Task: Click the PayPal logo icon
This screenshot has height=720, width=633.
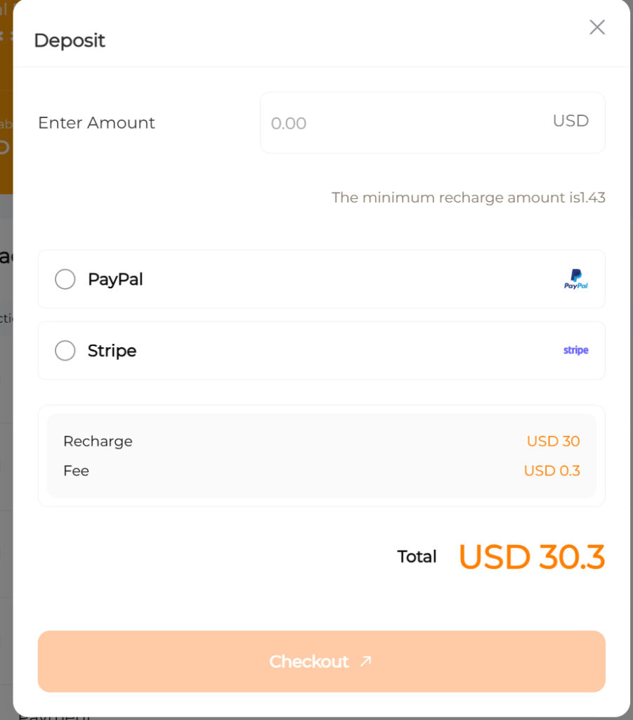Action: click(576, 279)
